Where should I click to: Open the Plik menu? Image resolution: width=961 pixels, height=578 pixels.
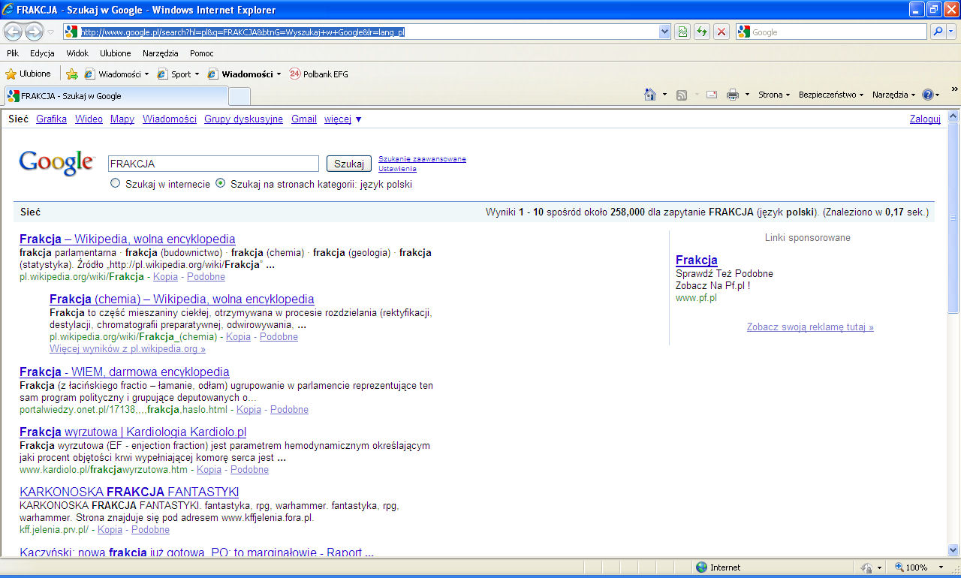(x=13, y=53)
